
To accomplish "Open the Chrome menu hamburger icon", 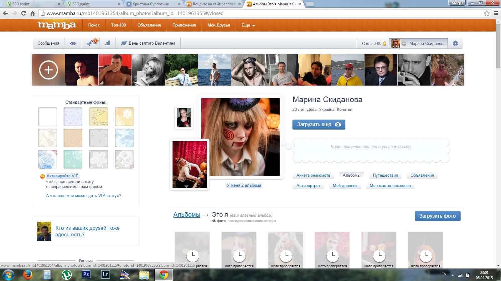I will coord(496,13).
